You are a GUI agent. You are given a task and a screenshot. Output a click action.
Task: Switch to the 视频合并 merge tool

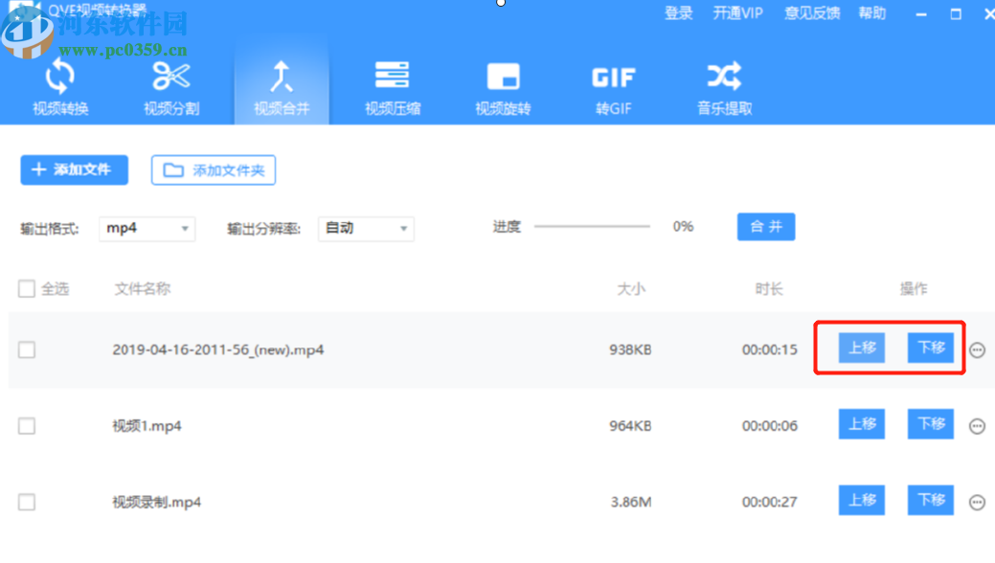pyautogui.click(x=281, y=86)
